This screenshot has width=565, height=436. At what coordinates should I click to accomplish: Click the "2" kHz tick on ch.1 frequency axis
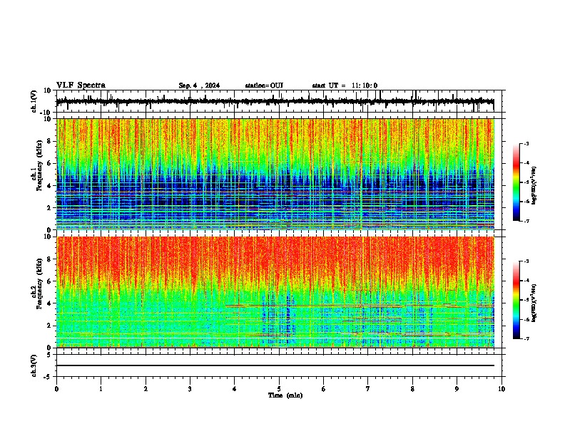click(x=50, y=207)
